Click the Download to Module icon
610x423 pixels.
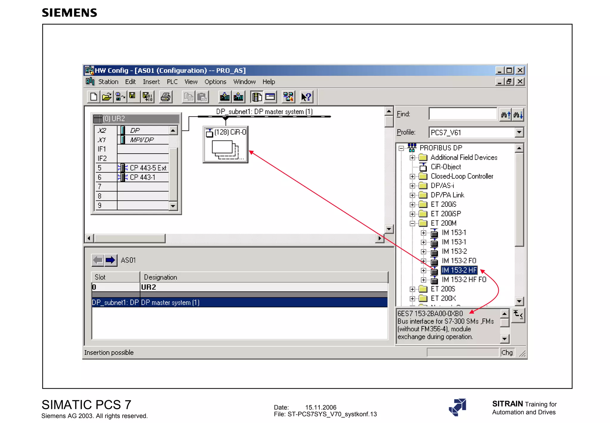click(225, 97)
